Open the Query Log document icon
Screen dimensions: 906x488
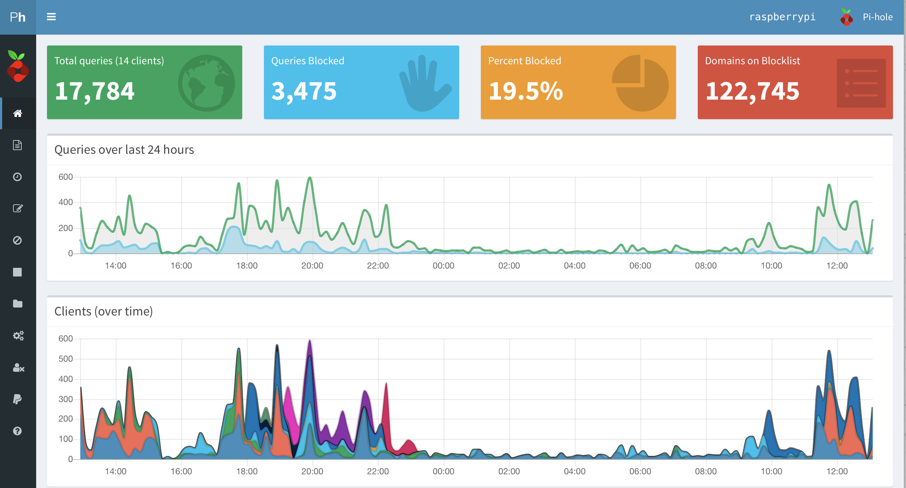[17, 145]
